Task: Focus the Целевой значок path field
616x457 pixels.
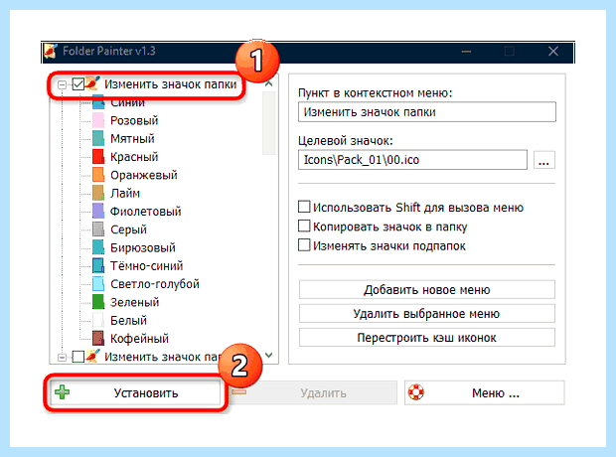Action: tap(412, 160)
